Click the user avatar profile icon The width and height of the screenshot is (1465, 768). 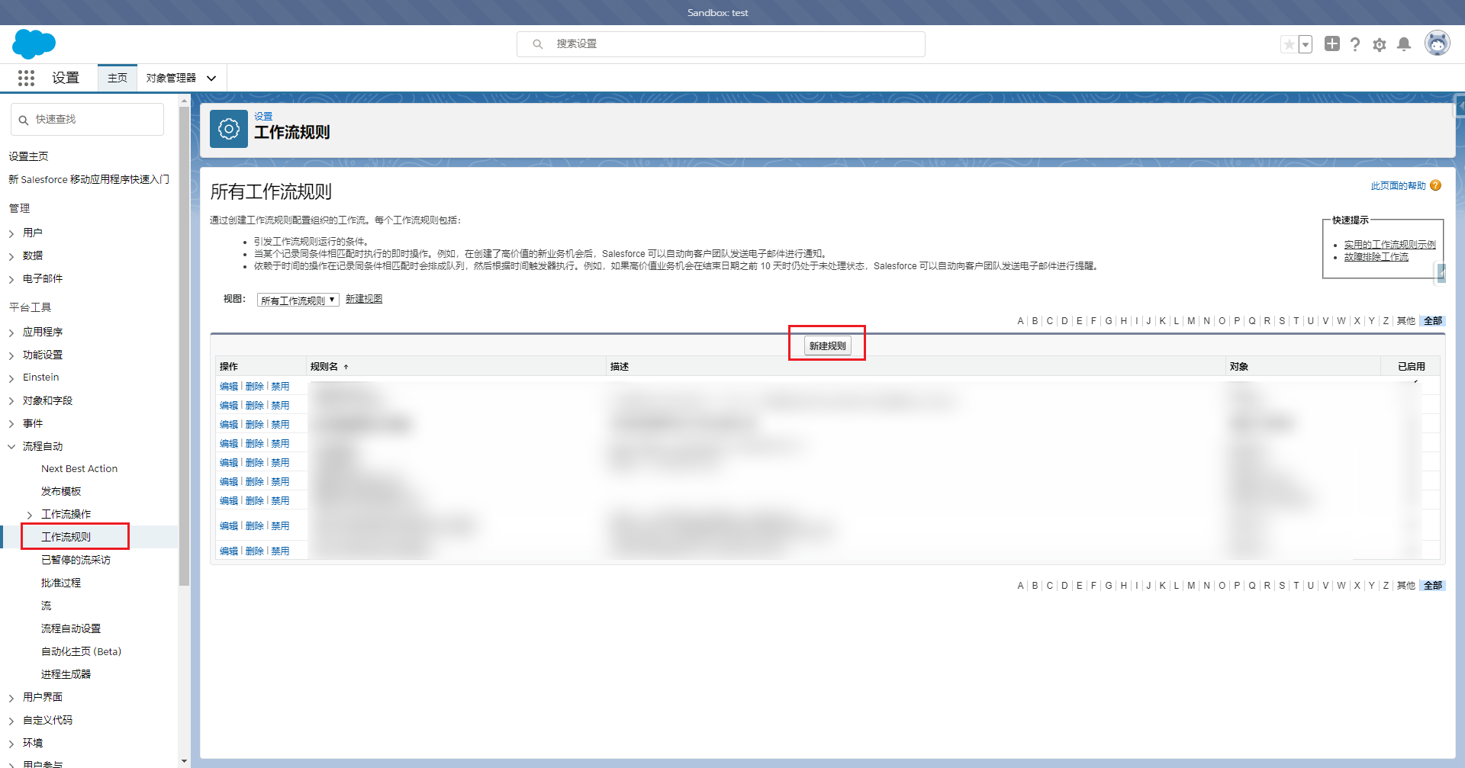click(x=1438, y=43)
